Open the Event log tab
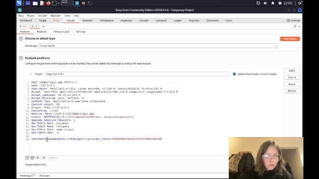This screenshot has height=179, width=319. pos(27,176)
